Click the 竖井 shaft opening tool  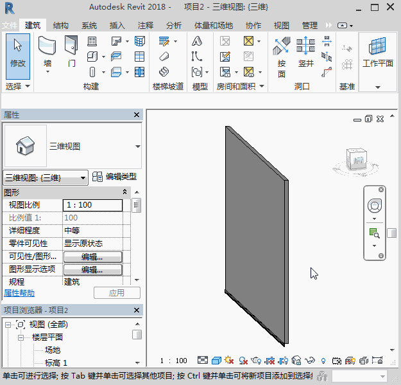click(305, 53)
